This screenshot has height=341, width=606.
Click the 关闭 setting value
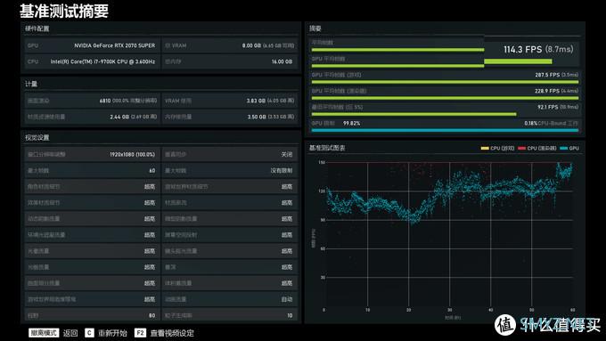(x=287, y=154)
